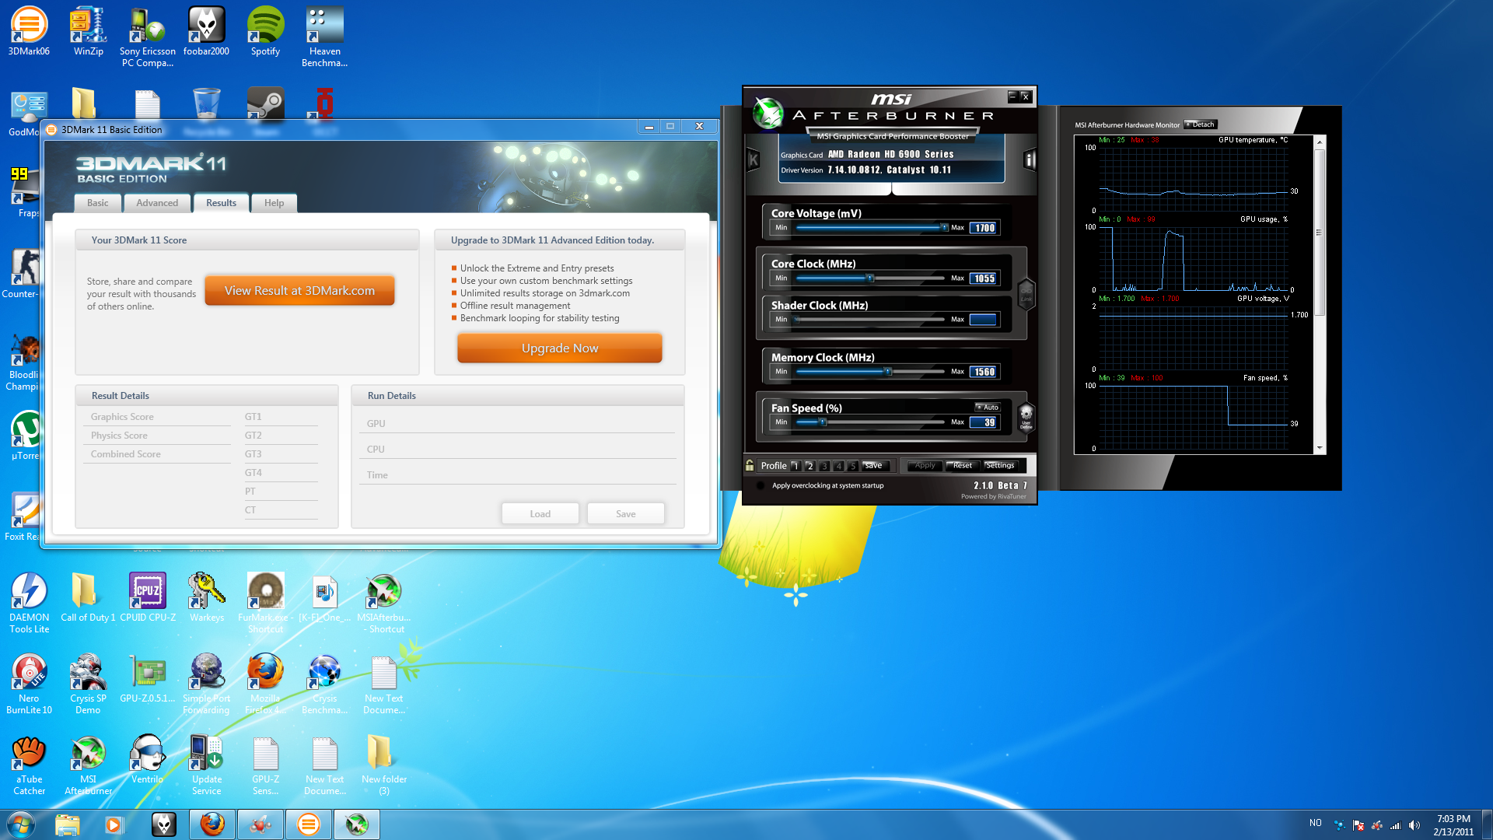The height and width of the screenshot is (840, 1493).
Task: Toggle the User Define fan gear button
Action: 1026,417
